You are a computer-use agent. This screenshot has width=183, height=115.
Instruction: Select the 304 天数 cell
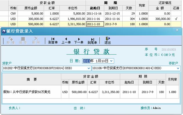click(129, 19)
